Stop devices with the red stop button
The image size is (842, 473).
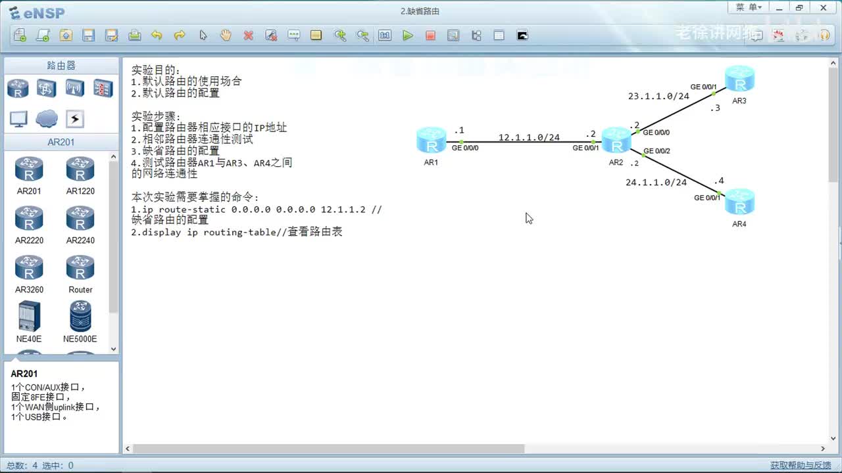[x=430, y=35]
